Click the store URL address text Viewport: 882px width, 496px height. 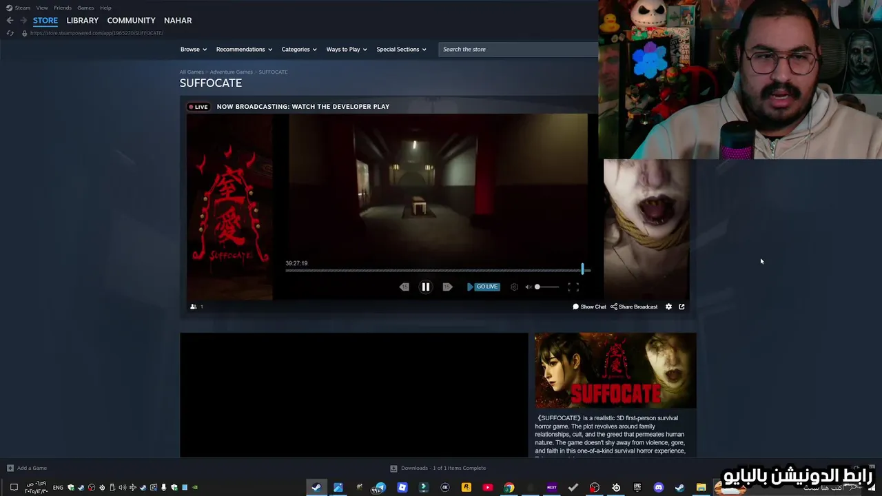96,33
